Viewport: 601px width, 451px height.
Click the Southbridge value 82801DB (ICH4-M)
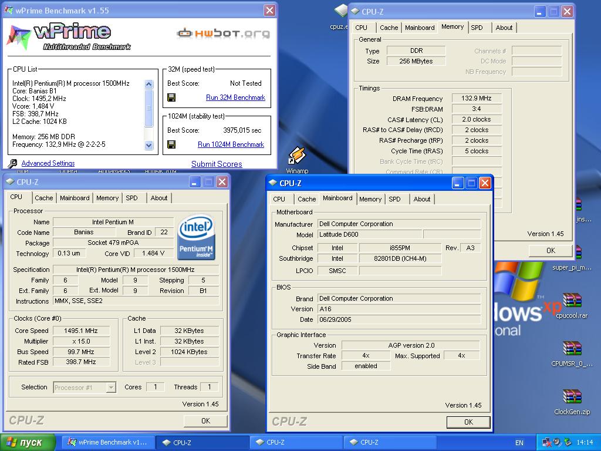pyautogui.click(x=400, y=258)
